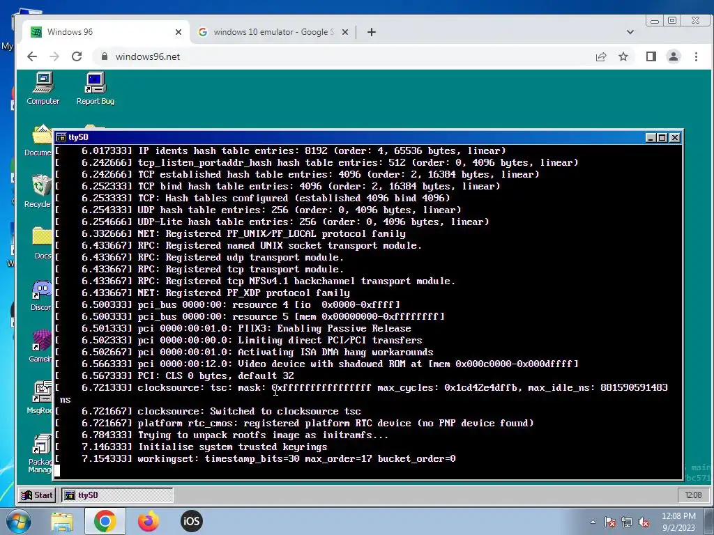Open Chrome three-dot menu
The height and width of the screenshot is (535, 714).
click(697, 56)
